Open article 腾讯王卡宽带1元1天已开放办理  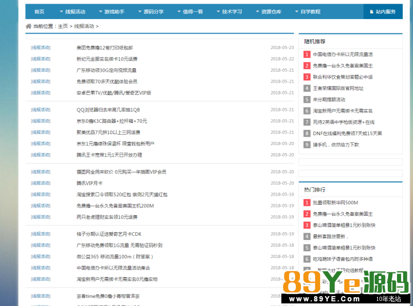[109, 155]
